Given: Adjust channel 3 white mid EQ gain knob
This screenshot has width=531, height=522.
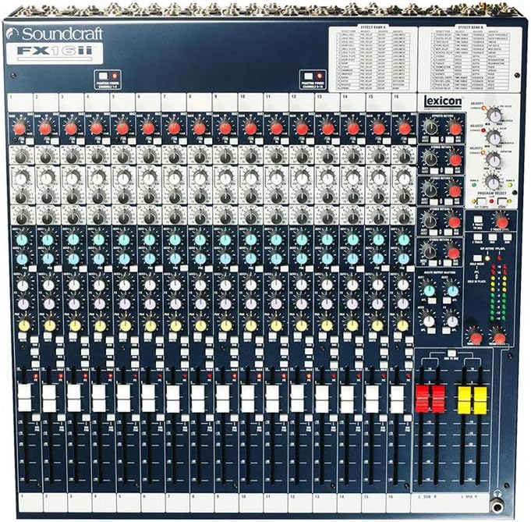Looking at the screenshot, I should 73,179.
